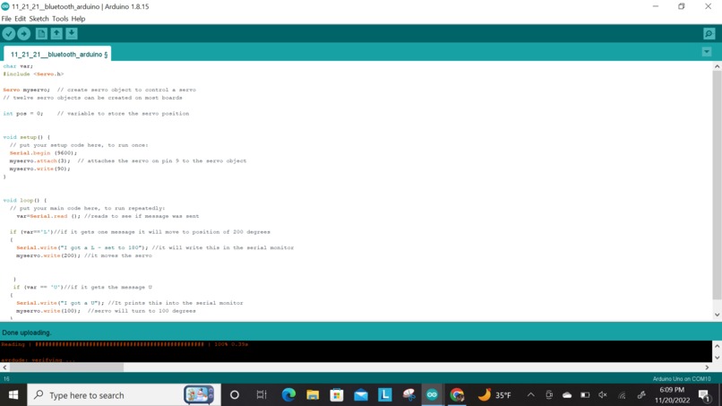Save sketch with the down-arrow icon
Image resolution: width=722 pixels, height=406 pixels.
pos(72,34)
